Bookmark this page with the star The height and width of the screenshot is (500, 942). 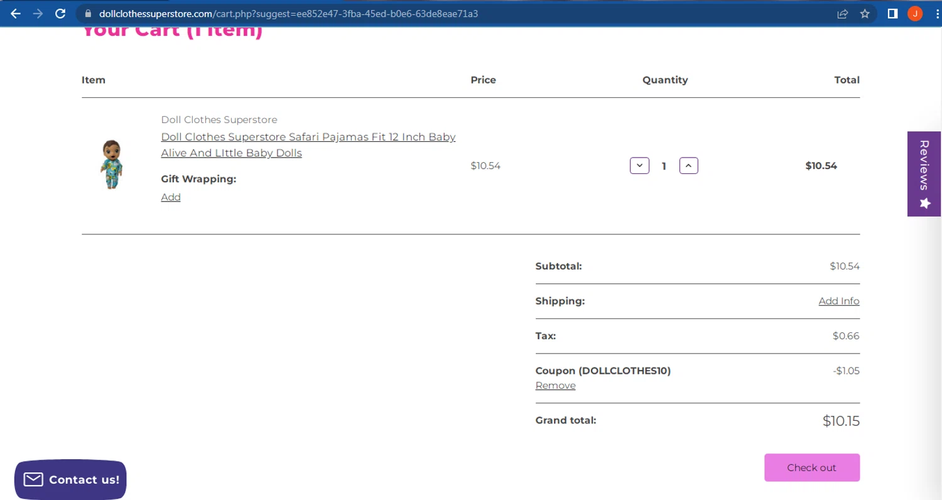tap(865, 13)
